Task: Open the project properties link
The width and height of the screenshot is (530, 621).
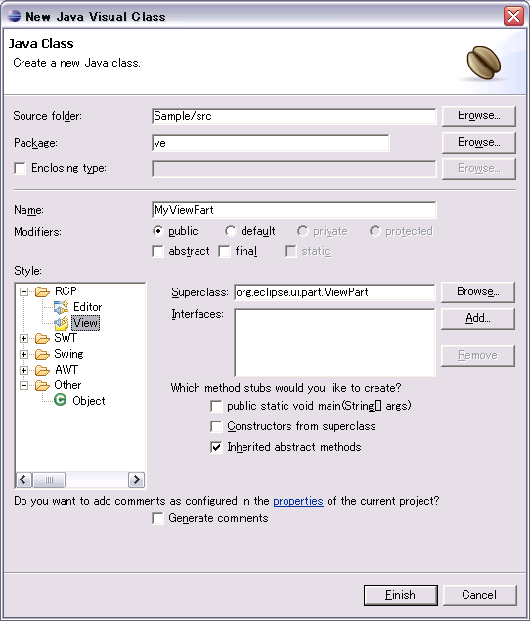Action: coord(298,501)
